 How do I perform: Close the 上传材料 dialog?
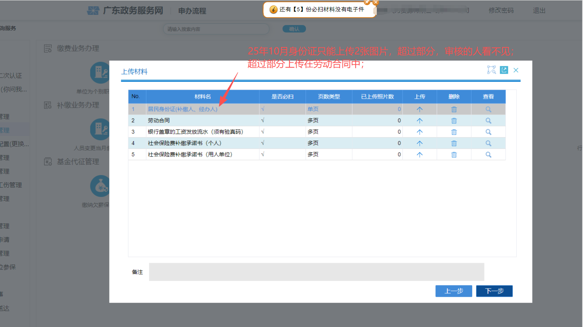click(x=516, y=70)
